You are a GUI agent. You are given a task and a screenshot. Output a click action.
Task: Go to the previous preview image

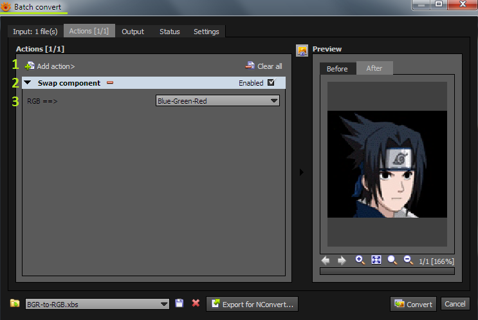tap(326, 261)
